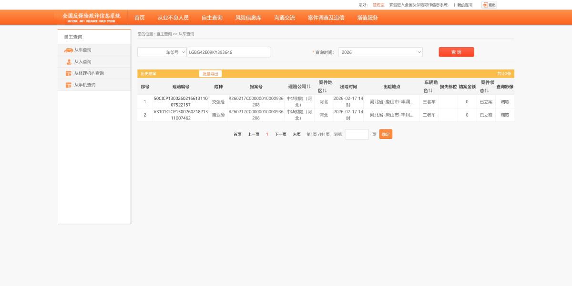572x286 pixels.
Task: Click the icon beside 从手机查询
Action: [69, 85]
